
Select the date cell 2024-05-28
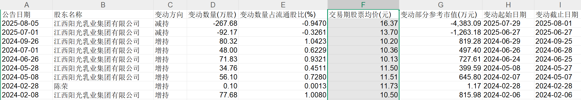(x=26, y=68)
